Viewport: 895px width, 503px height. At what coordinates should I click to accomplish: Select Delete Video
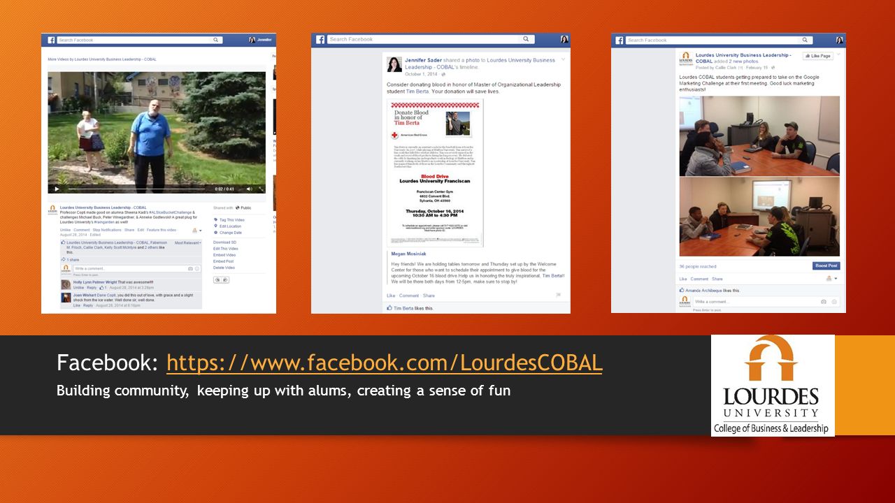click(x=224, y=268)
